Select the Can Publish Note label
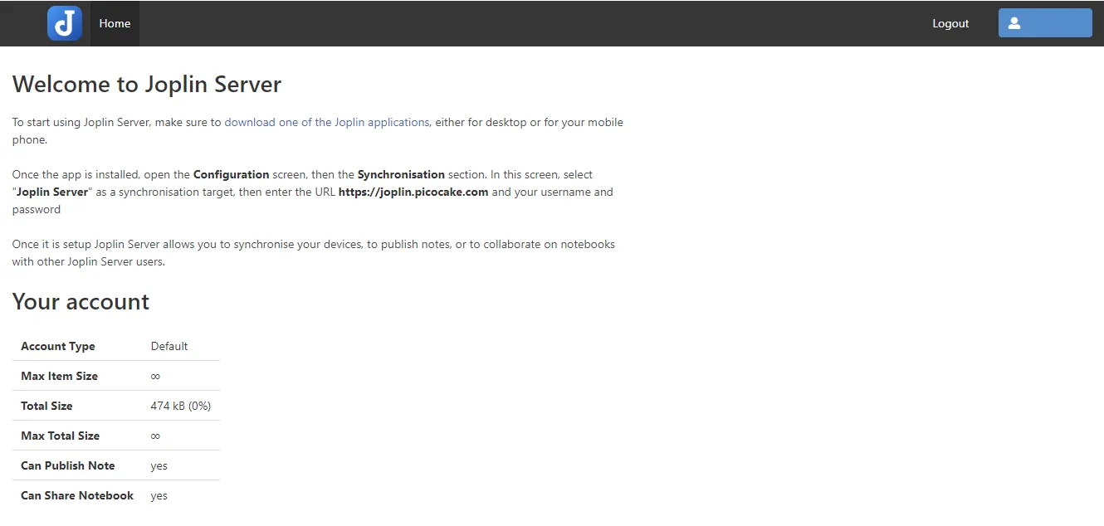Image resolution: width=1104 pixels, height=526 pixels. [68, 465]
